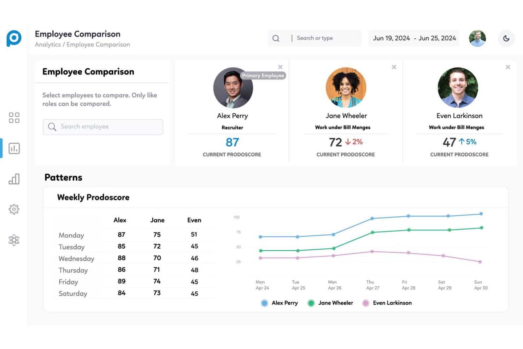The image size is (523, 349).
Task: Open the Jun 19 - Jun 25 date range picker
Action: [x=413, y=38]
